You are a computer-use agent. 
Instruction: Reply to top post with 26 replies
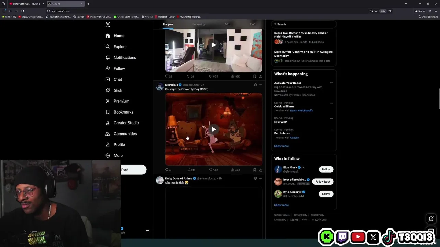tap(169, 77)
